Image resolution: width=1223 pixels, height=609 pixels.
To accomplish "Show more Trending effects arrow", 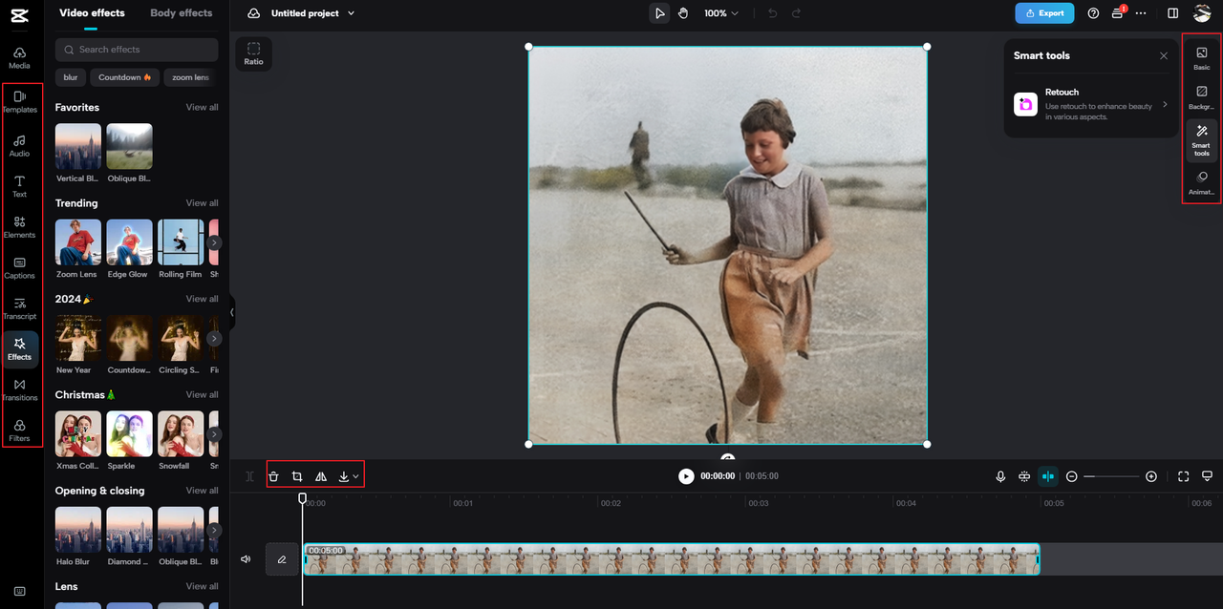I will coord(215,242).
